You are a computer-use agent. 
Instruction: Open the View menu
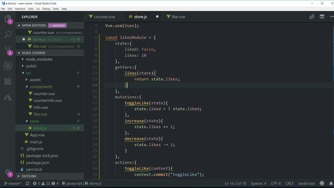(31, 9)
